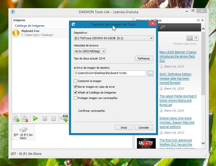Switch news list to grid view
216x166 pixels.
(189, 38)
